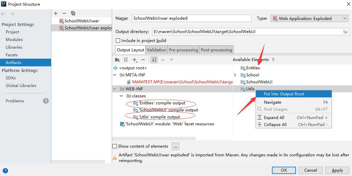Collapse the classes folder node
Image resolution: width=352 pixels, height=176 pixels.
pos(121,96)
